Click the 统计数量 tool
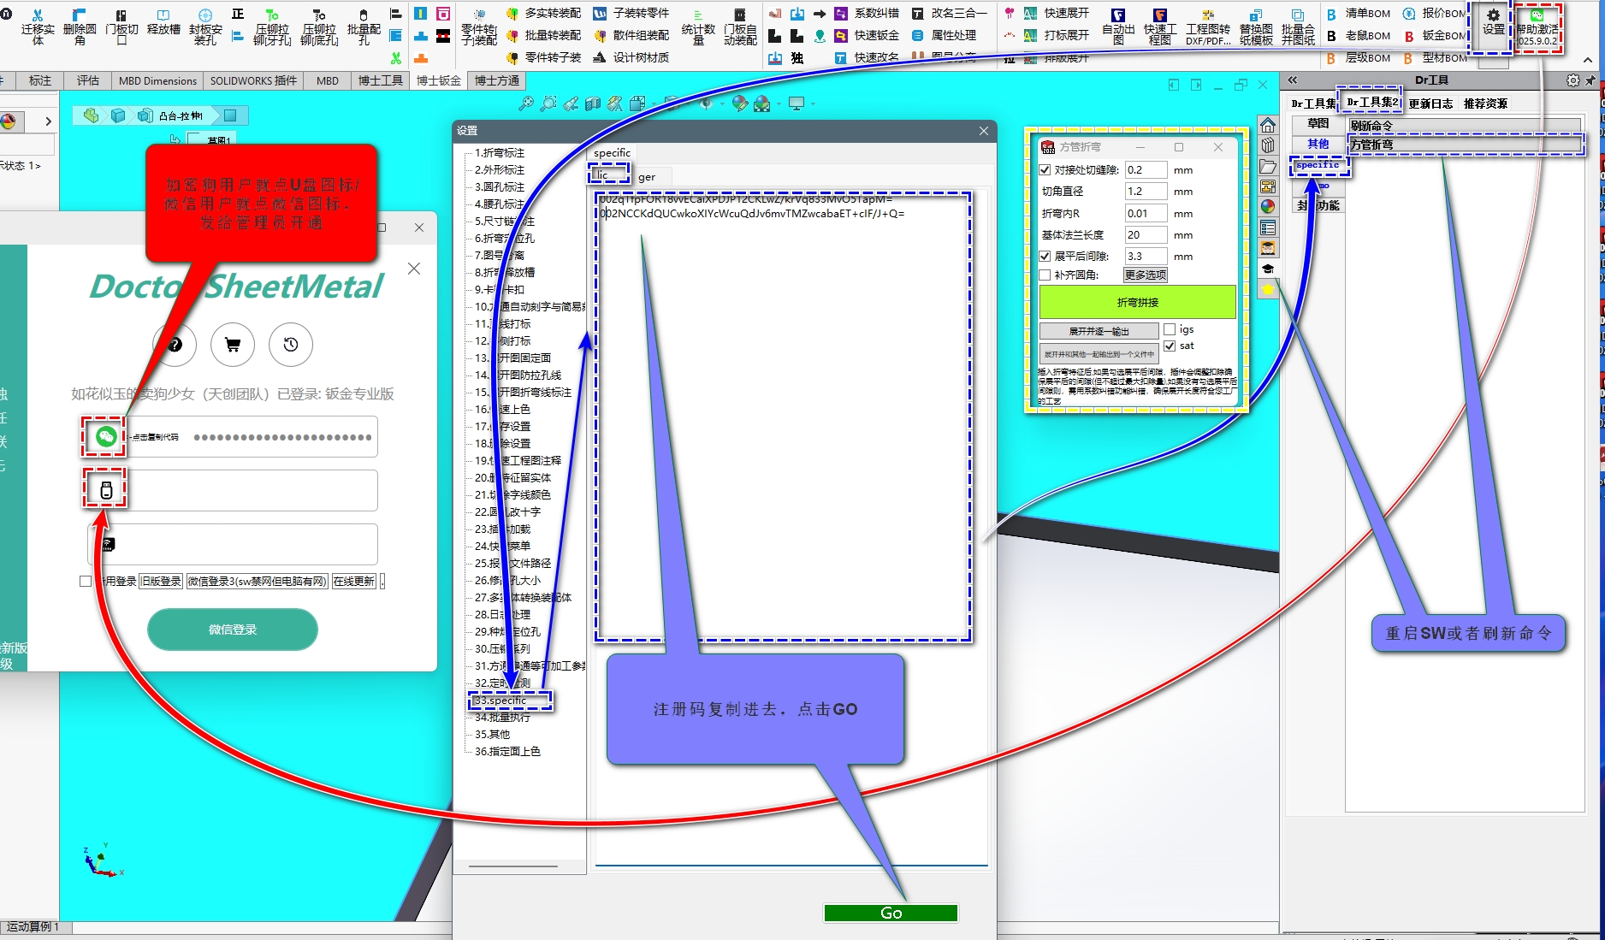This screenshot has width=1605, height=940. (698, 27)
